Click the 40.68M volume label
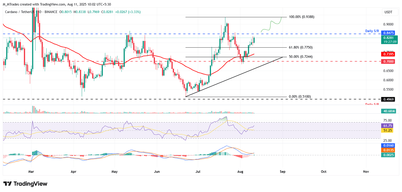Viewport: 402px width, 192px height. [x=388, y=111]
